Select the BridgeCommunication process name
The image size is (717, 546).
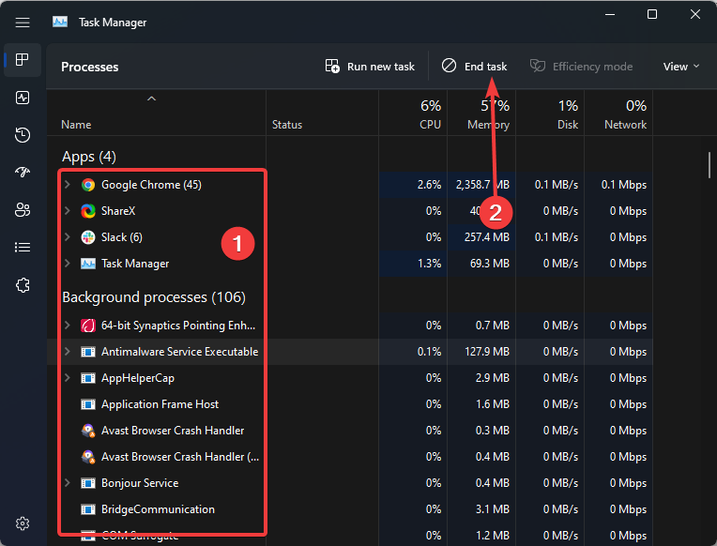[x=158, y=509]
